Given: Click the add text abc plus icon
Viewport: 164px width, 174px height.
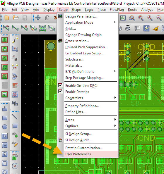Looking at the screenshot, I should coord(15,135).
